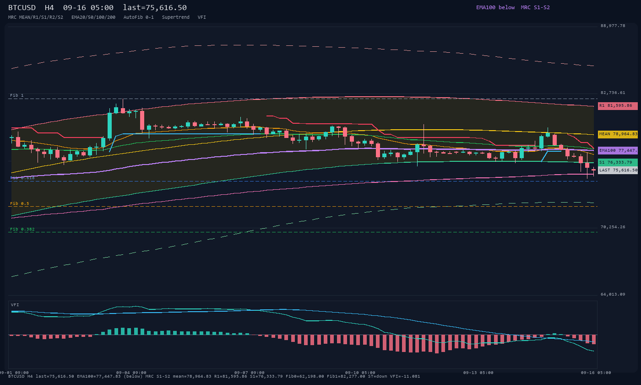641x385 pixels.
Task: Click the EMA100 price tag on the price axis
Action: (618, 150)
